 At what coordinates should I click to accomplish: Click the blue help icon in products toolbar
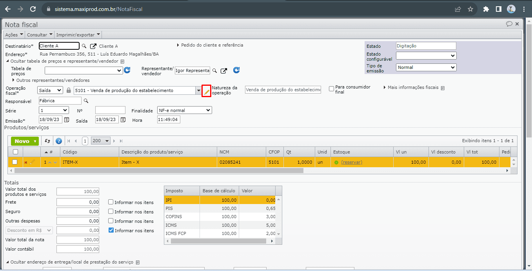click(59, 141)
